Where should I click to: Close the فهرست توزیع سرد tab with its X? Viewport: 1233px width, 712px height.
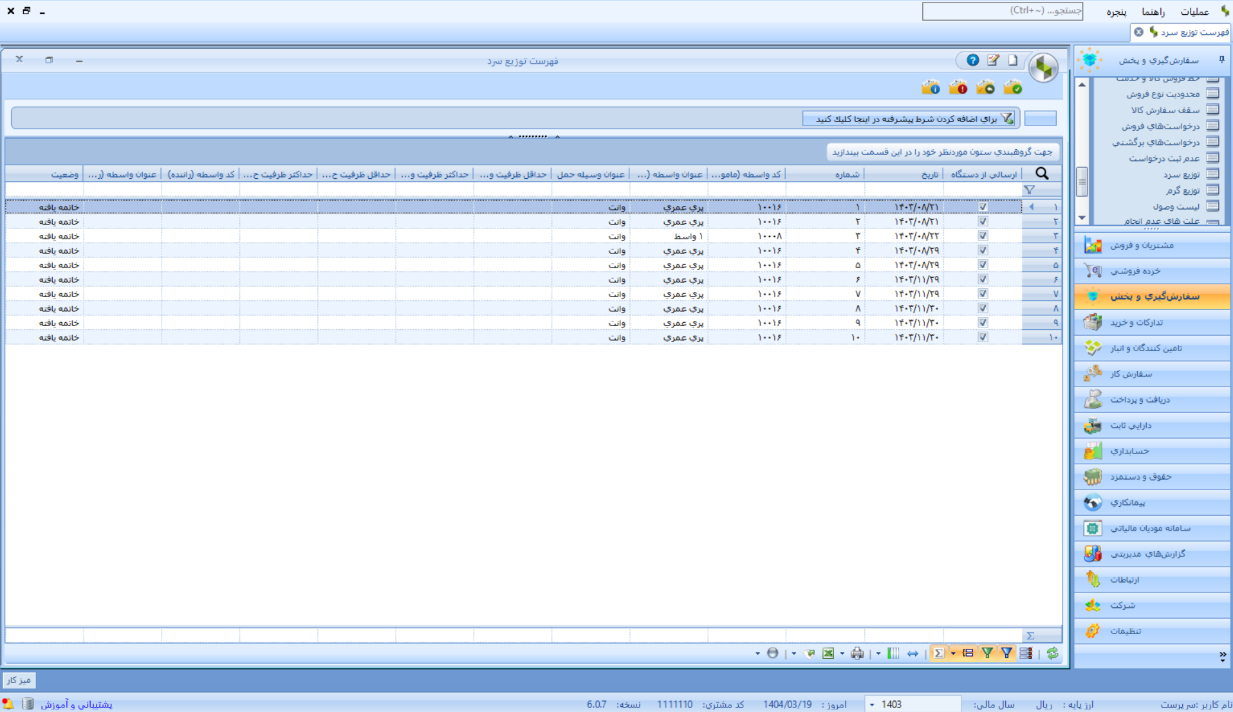click(x=1138, y=32)
